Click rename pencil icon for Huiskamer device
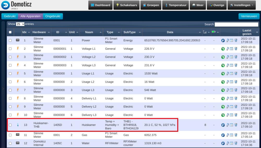The width and height of the screenshot is (261, 148). pos(228,125)
